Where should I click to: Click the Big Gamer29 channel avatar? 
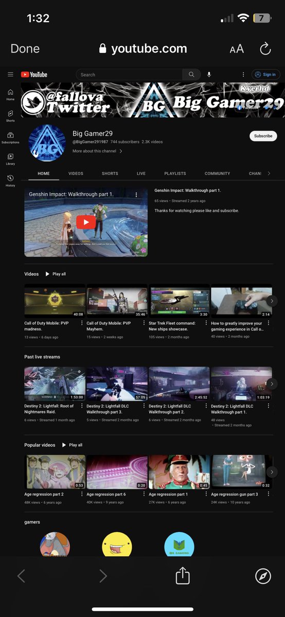[x=47, y=143]
